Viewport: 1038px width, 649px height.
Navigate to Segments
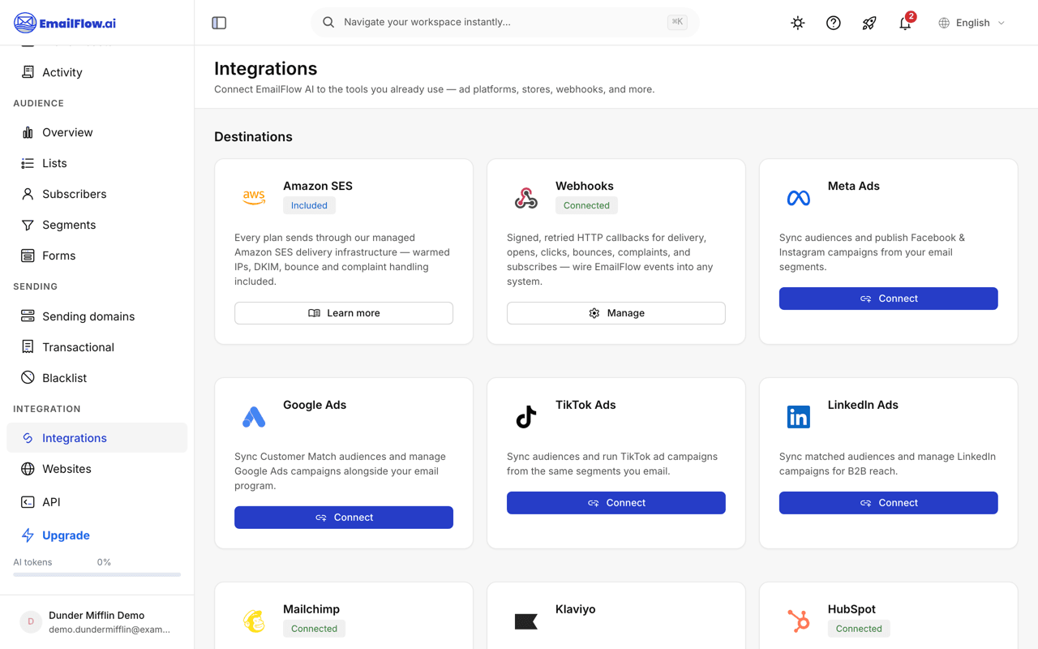click(97, 225)
